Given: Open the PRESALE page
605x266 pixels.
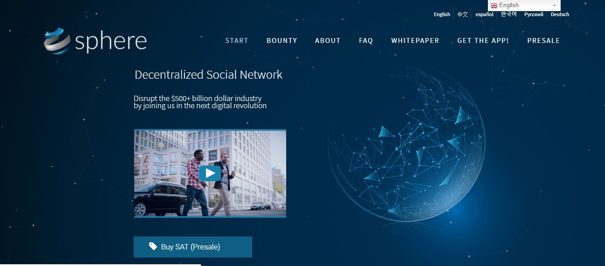Looking at the screenshot, I should point(543,41).
